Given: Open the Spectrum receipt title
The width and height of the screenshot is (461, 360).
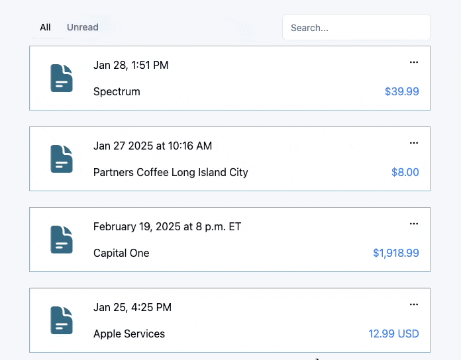Looking at the screenshot, I should pyautogui.click(x=117, y=91).
